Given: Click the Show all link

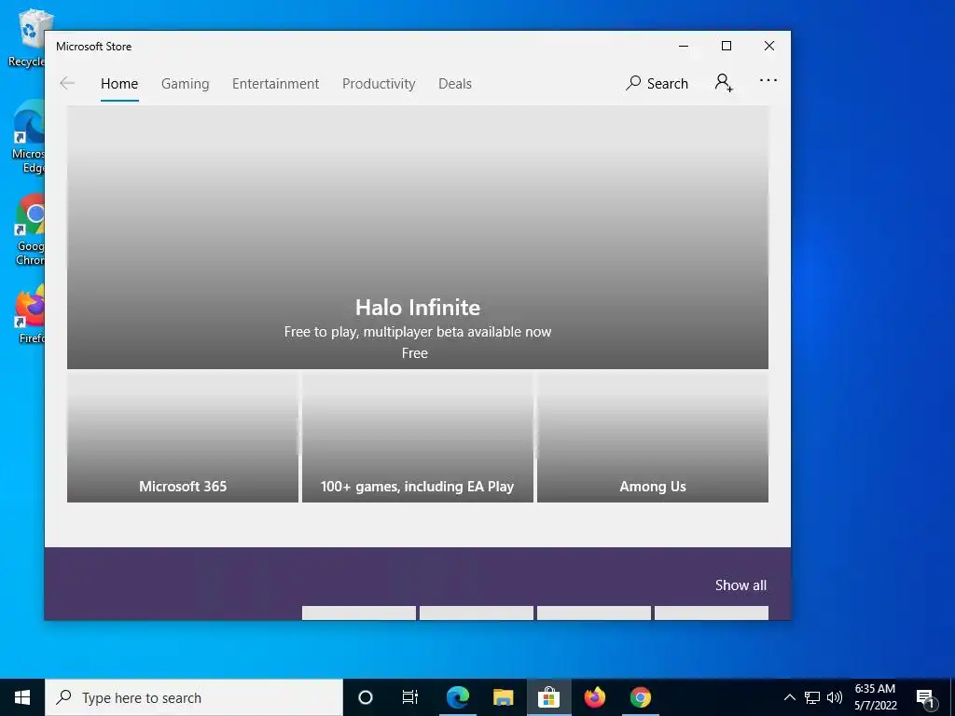Looking at the screenshot, I should (x=740, y=585).
